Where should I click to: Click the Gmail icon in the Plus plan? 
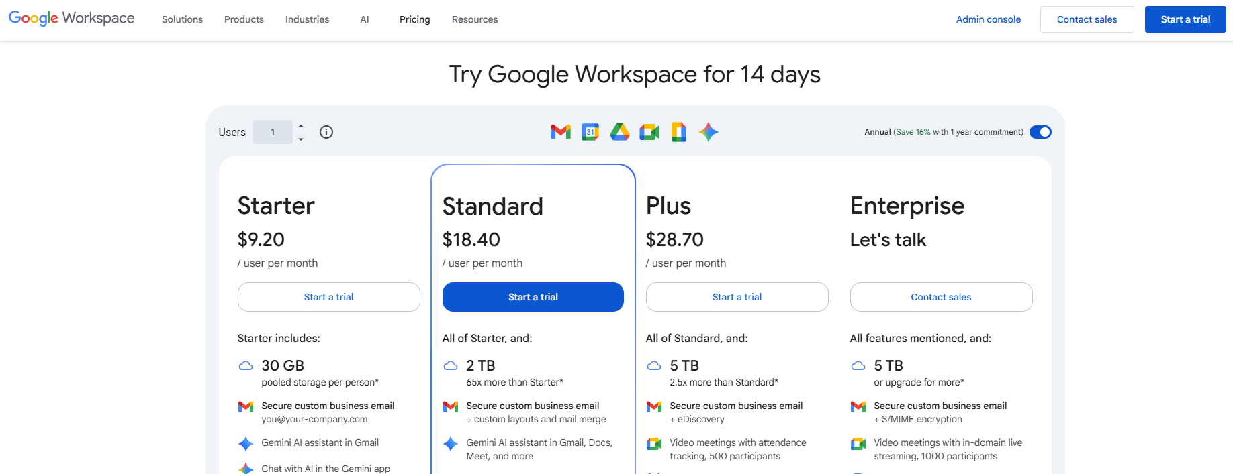point(654,406)
